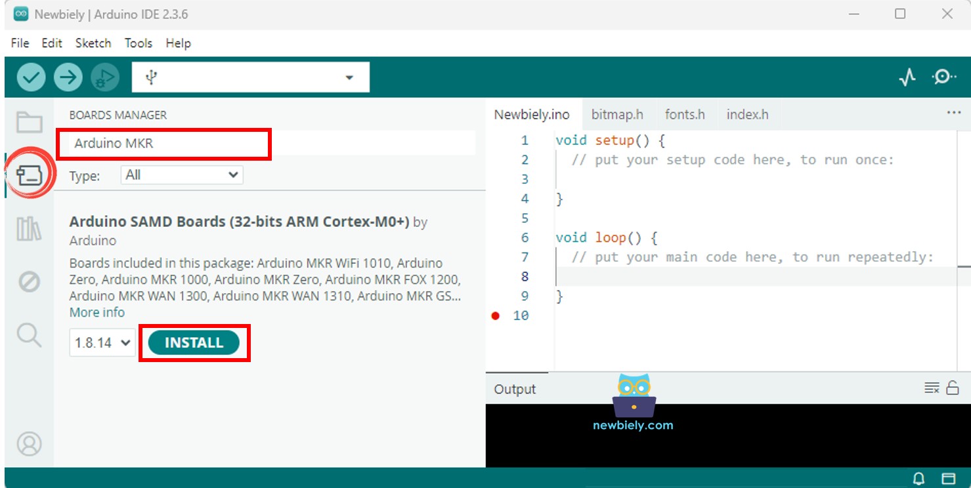
Task: Toggle Output text wrapping icon
Action: pos(930,387)
